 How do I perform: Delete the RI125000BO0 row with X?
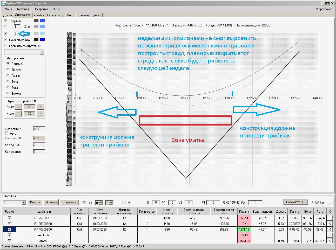pyautogui.click(x=330, y=218)
